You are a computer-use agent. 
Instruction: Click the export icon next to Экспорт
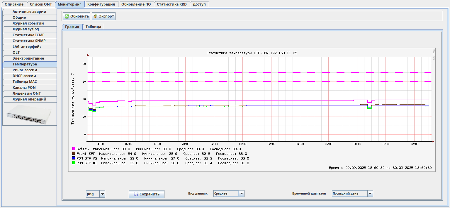point(95,16)
